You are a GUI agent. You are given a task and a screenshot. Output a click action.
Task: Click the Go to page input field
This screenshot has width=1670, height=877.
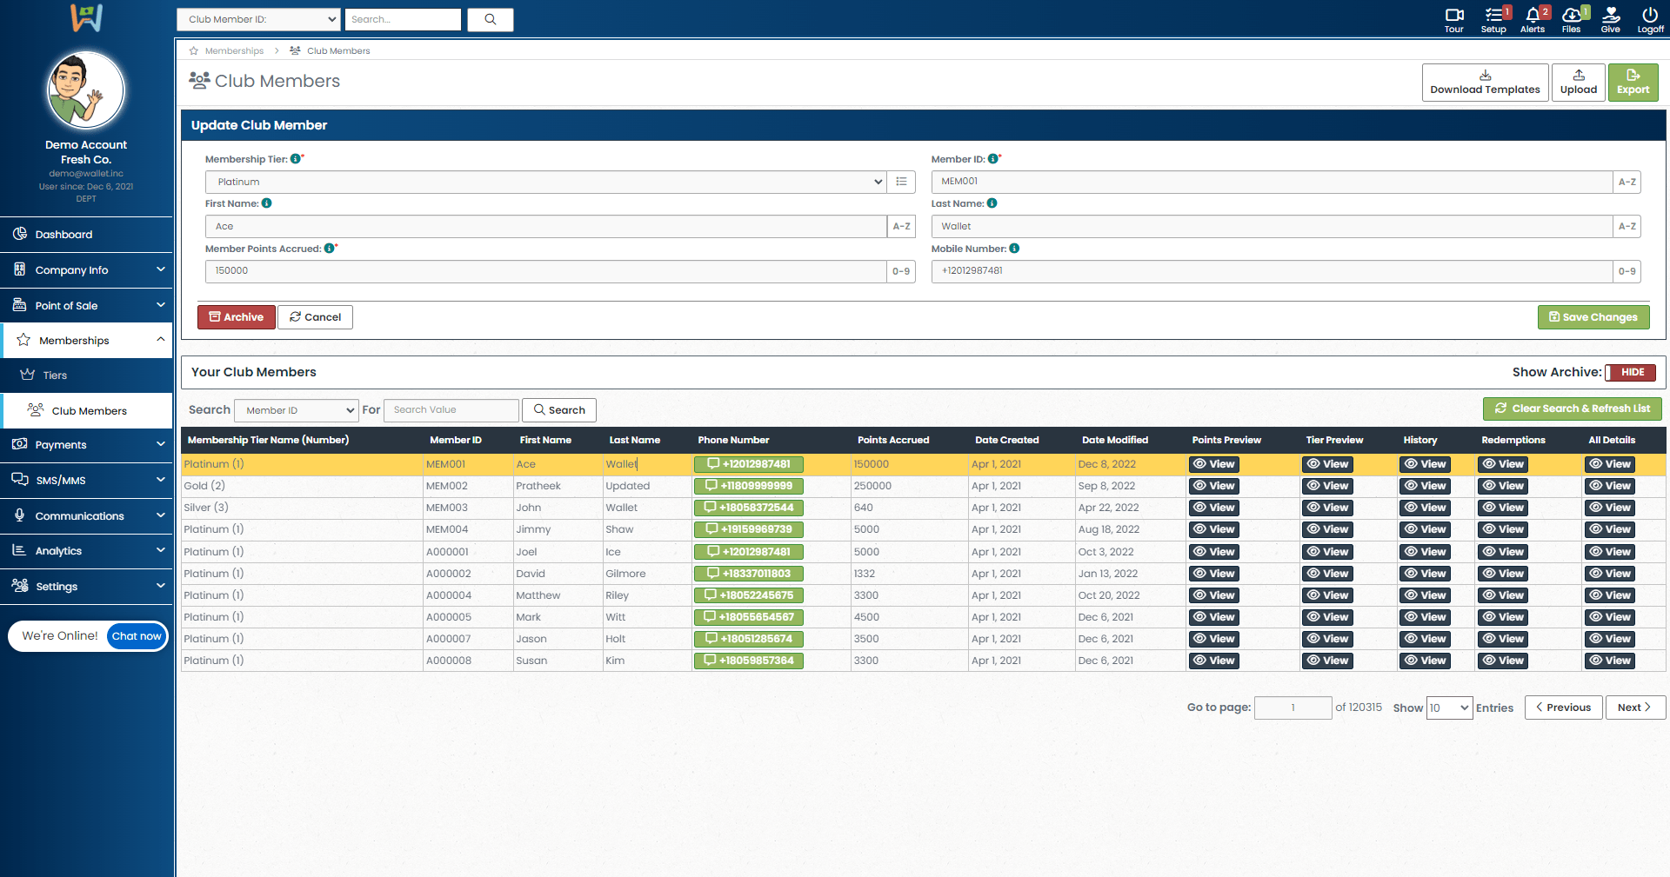1293,708
